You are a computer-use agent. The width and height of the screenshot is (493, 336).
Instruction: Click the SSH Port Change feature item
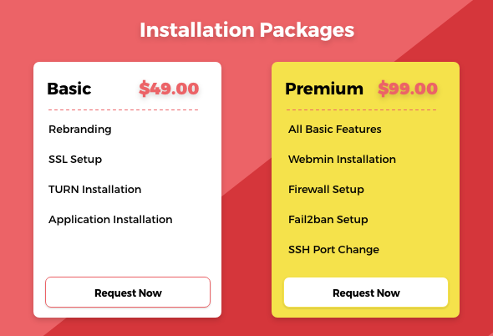click(x=333, y=249)
